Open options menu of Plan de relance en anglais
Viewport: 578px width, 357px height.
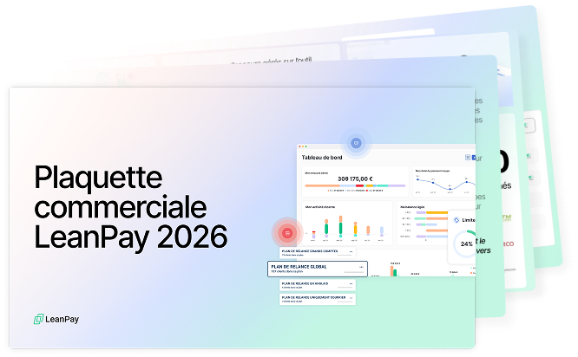pyautogui.click(x=351, y=283)
